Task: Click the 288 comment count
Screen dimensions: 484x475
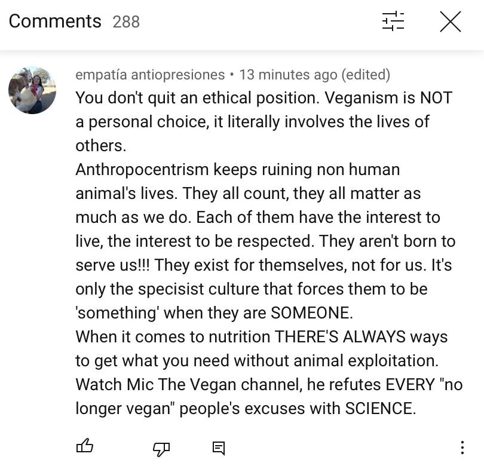Action: pos(126,22)
